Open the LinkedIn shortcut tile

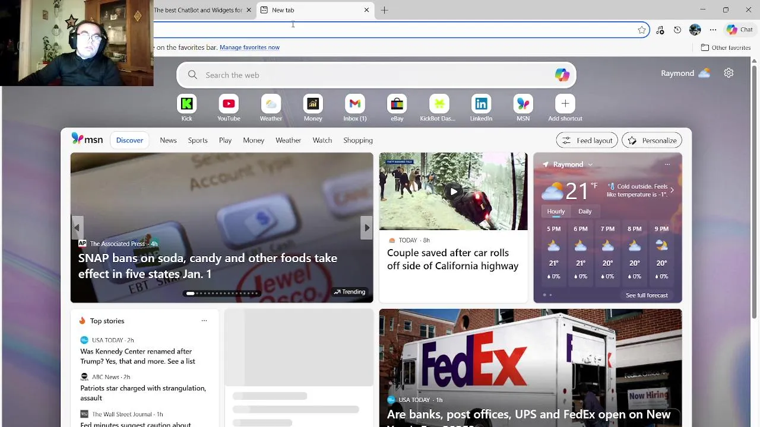tap(481, 104)
